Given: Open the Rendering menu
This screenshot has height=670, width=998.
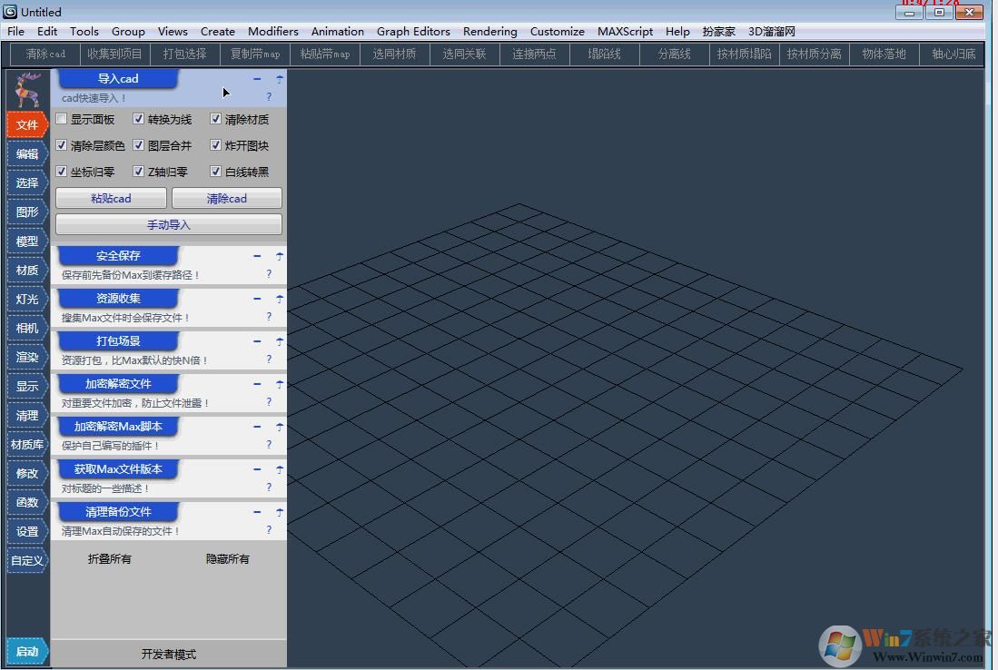Looking at the screenshot, I should tap(489, 31).
